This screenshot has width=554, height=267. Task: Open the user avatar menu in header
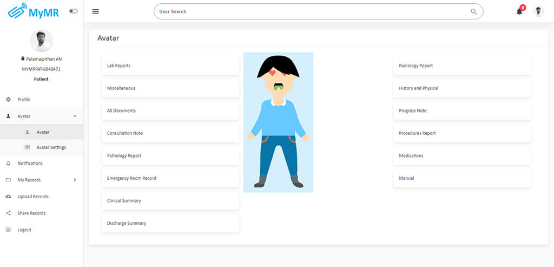point(538,11)
